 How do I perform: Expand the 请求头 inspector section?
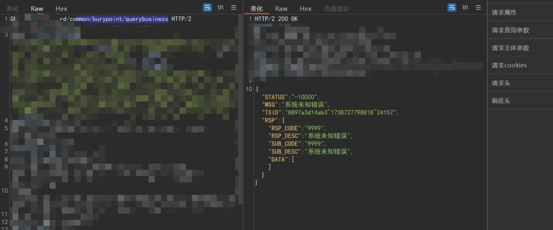[520, 83]
